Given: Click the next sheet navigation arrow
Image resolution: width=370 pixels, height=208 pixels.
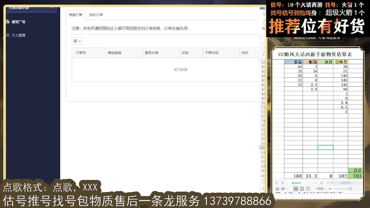Looking at the screenshot, I should pos(276,183).
